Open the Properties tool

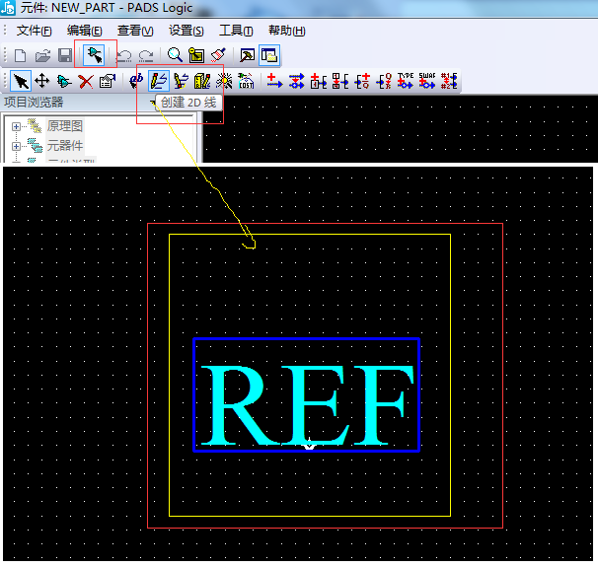coord(108,81)
